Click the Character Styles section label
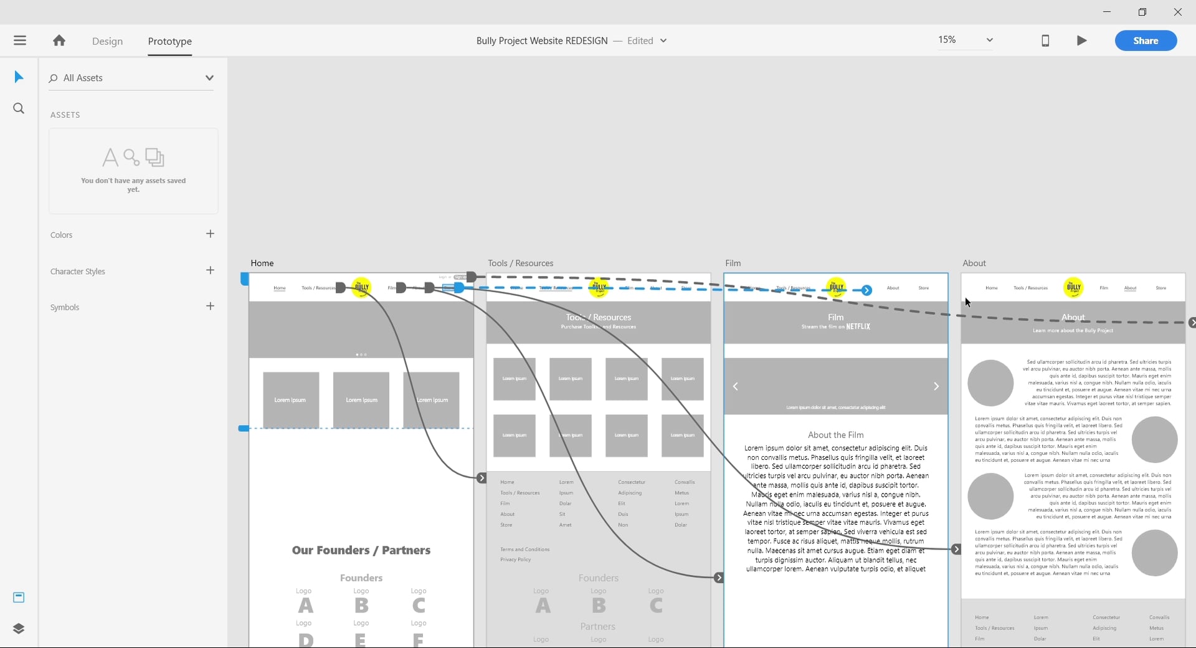Image resolution: width=1196 pixels, height=648 pixels. (x=78, y=272)
